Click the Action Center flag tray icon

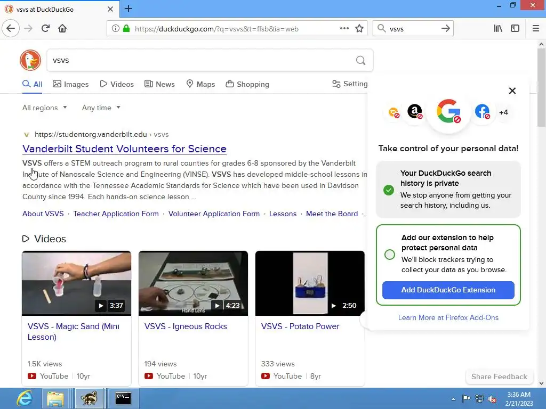(x=466, y=398)
